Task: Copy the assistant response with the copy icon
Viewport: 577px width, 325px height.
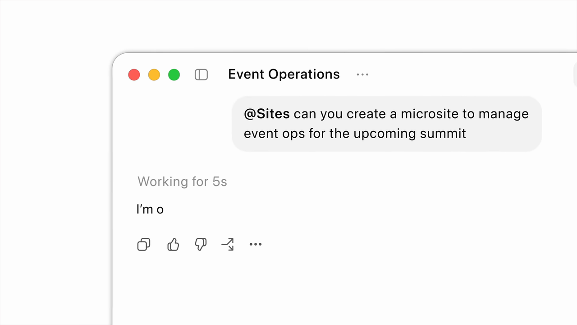Action: 144,245
